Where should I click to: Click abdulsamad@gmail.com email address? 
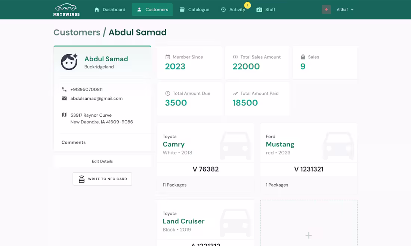pos(96,98)
